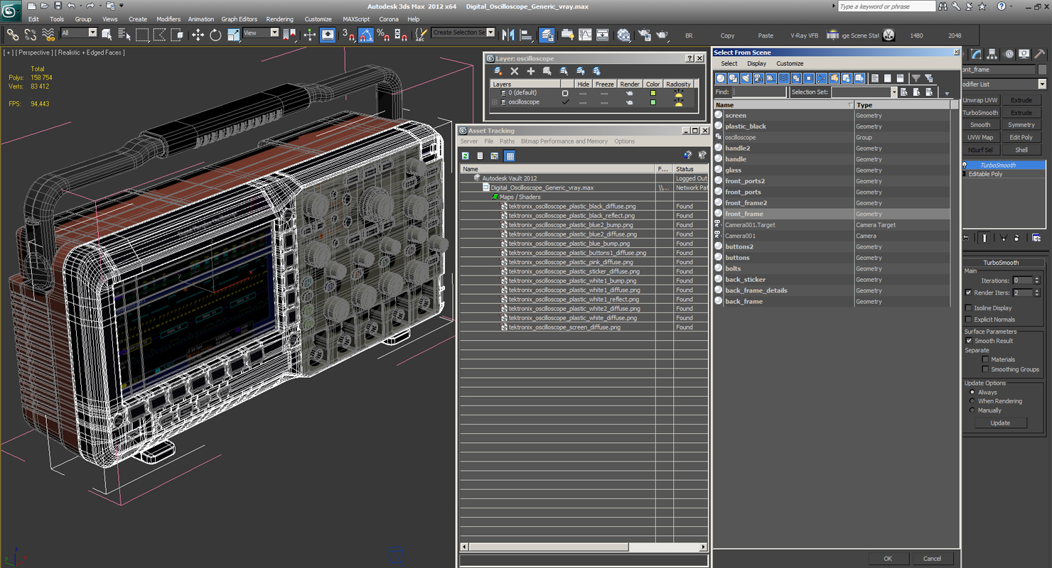This screenshot has height=568, width=1052.
Task: Select the When Rendering update option
Action: pos(972,401)
